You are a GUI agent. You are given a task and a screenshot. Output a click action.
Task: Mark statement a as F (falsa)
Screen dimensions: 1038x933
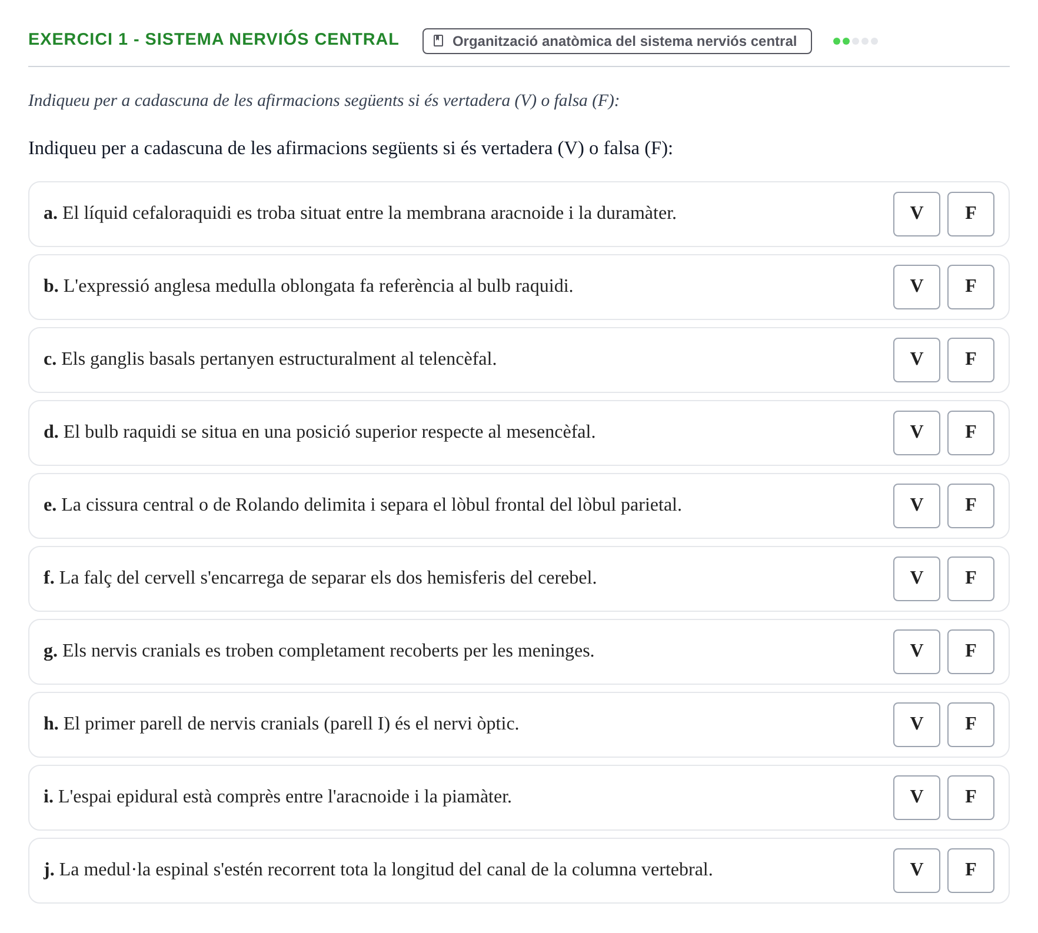click(x=970, y=214)
